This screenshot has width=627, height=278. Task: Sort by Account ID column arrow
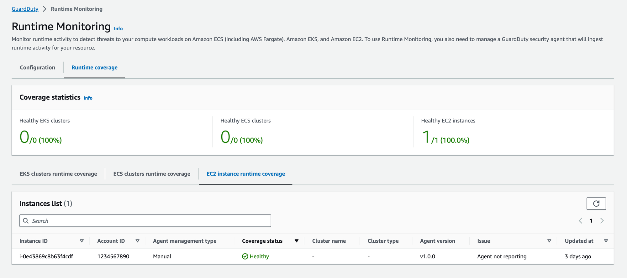(x=137, y=241)
